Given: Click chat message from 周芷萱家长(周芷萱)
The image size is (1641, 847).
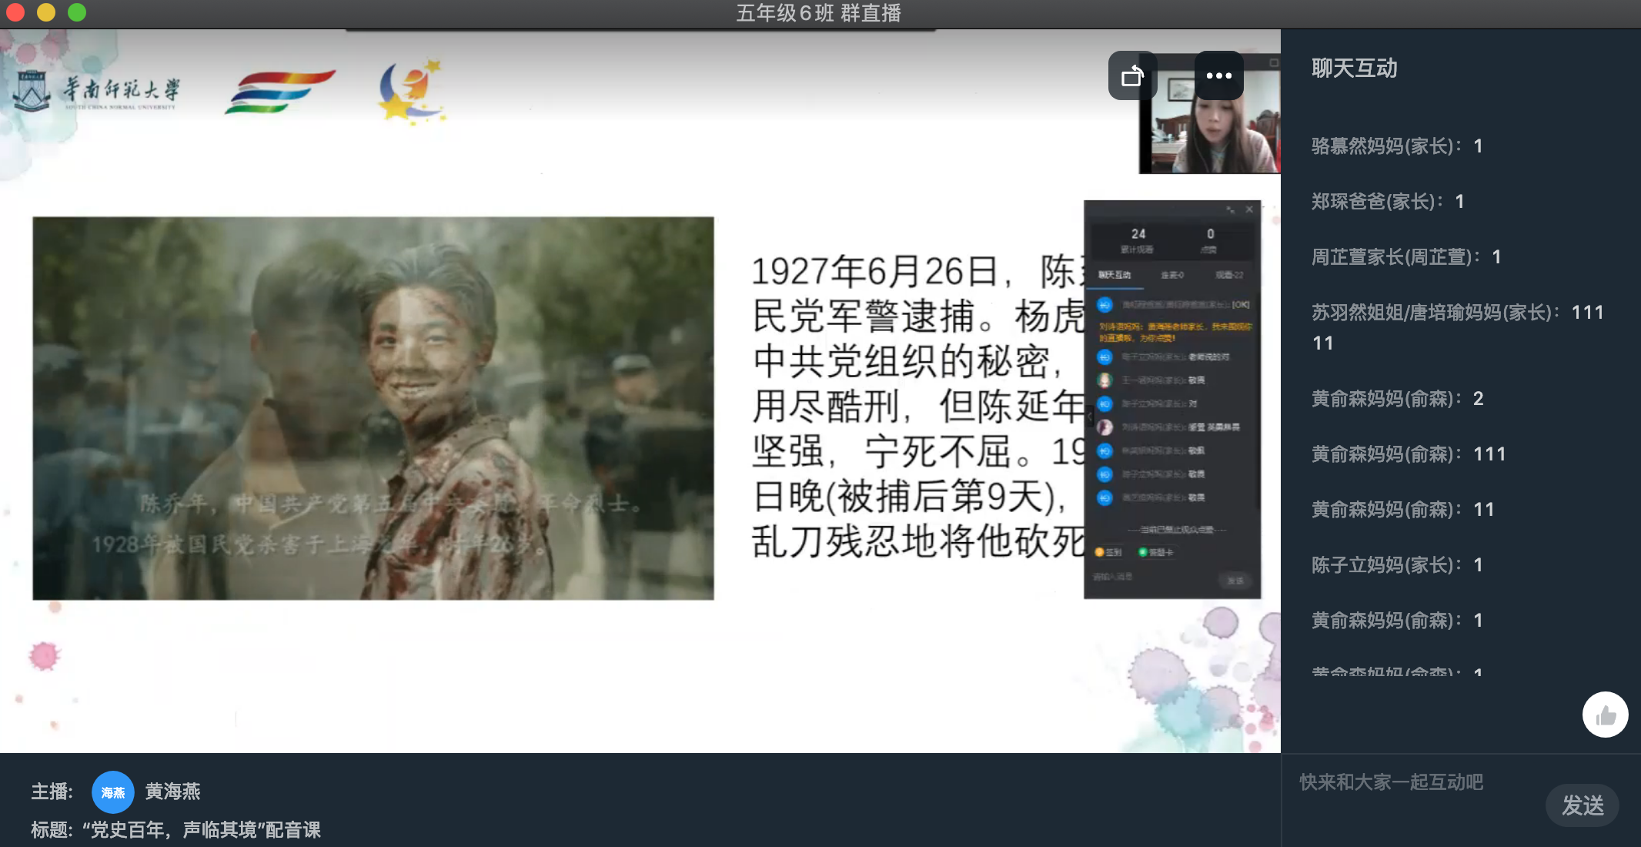Looking at the screenshot, I should [1406, 257].
